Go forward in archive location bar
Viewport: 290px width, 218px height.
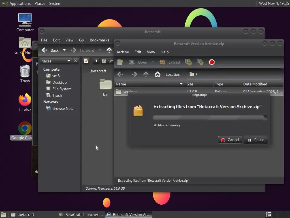pos(135,74)
